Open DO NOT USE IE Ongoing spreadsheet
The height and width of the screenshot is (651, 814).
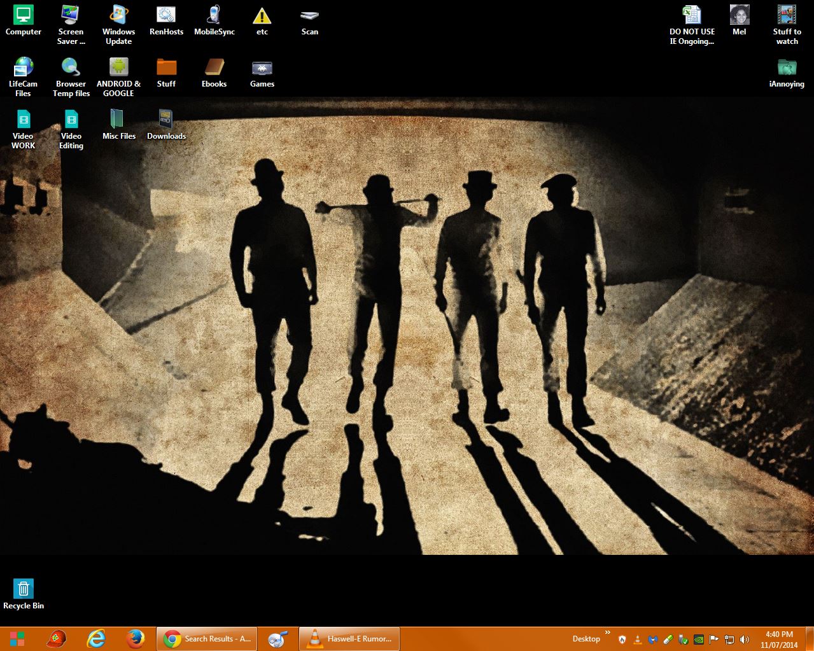(692, 25)
